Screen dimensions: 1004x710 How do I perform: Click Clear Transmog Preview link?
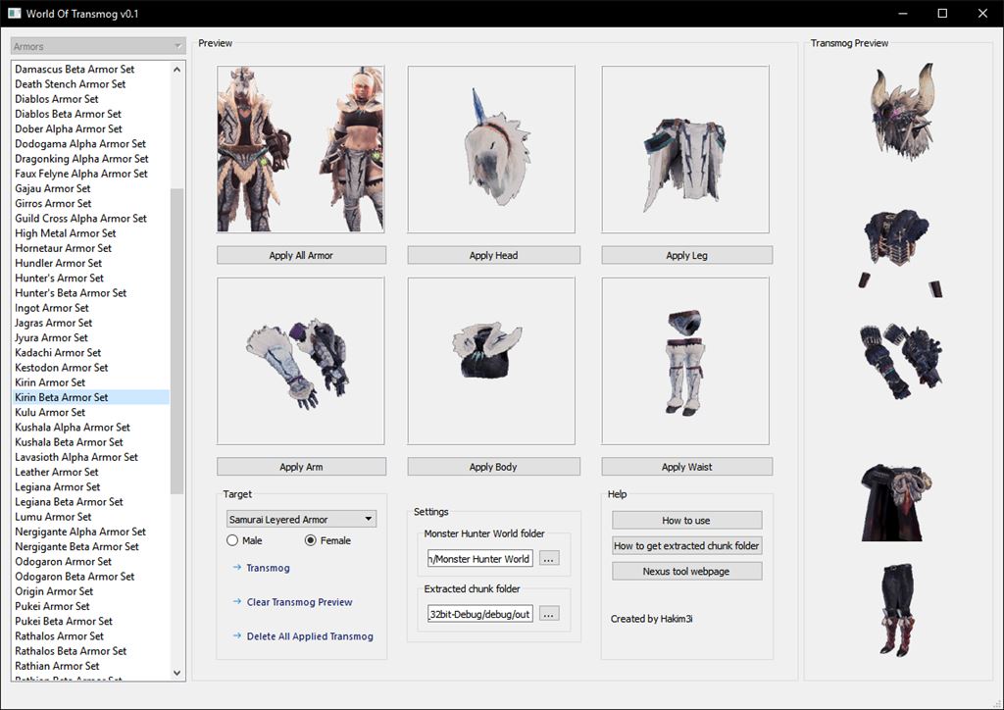[300, 602]
